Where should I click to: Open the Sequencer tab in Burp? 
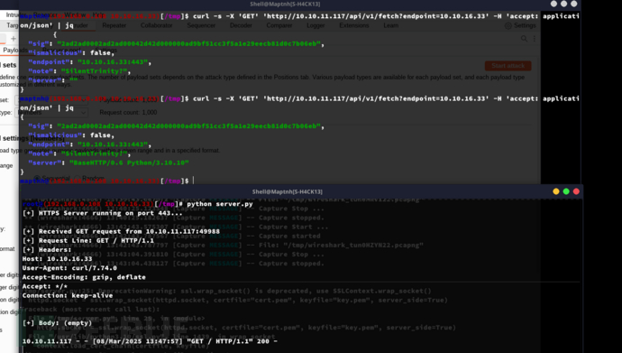tap(201, 25)
